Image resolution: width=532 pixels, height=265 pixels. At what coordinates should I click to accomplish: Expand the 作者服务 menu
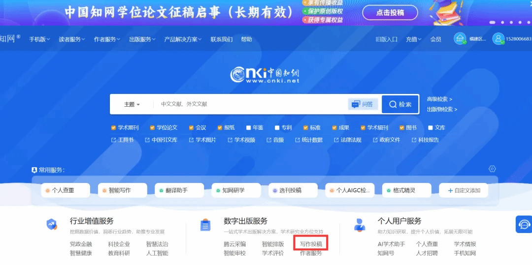[107, 39]
